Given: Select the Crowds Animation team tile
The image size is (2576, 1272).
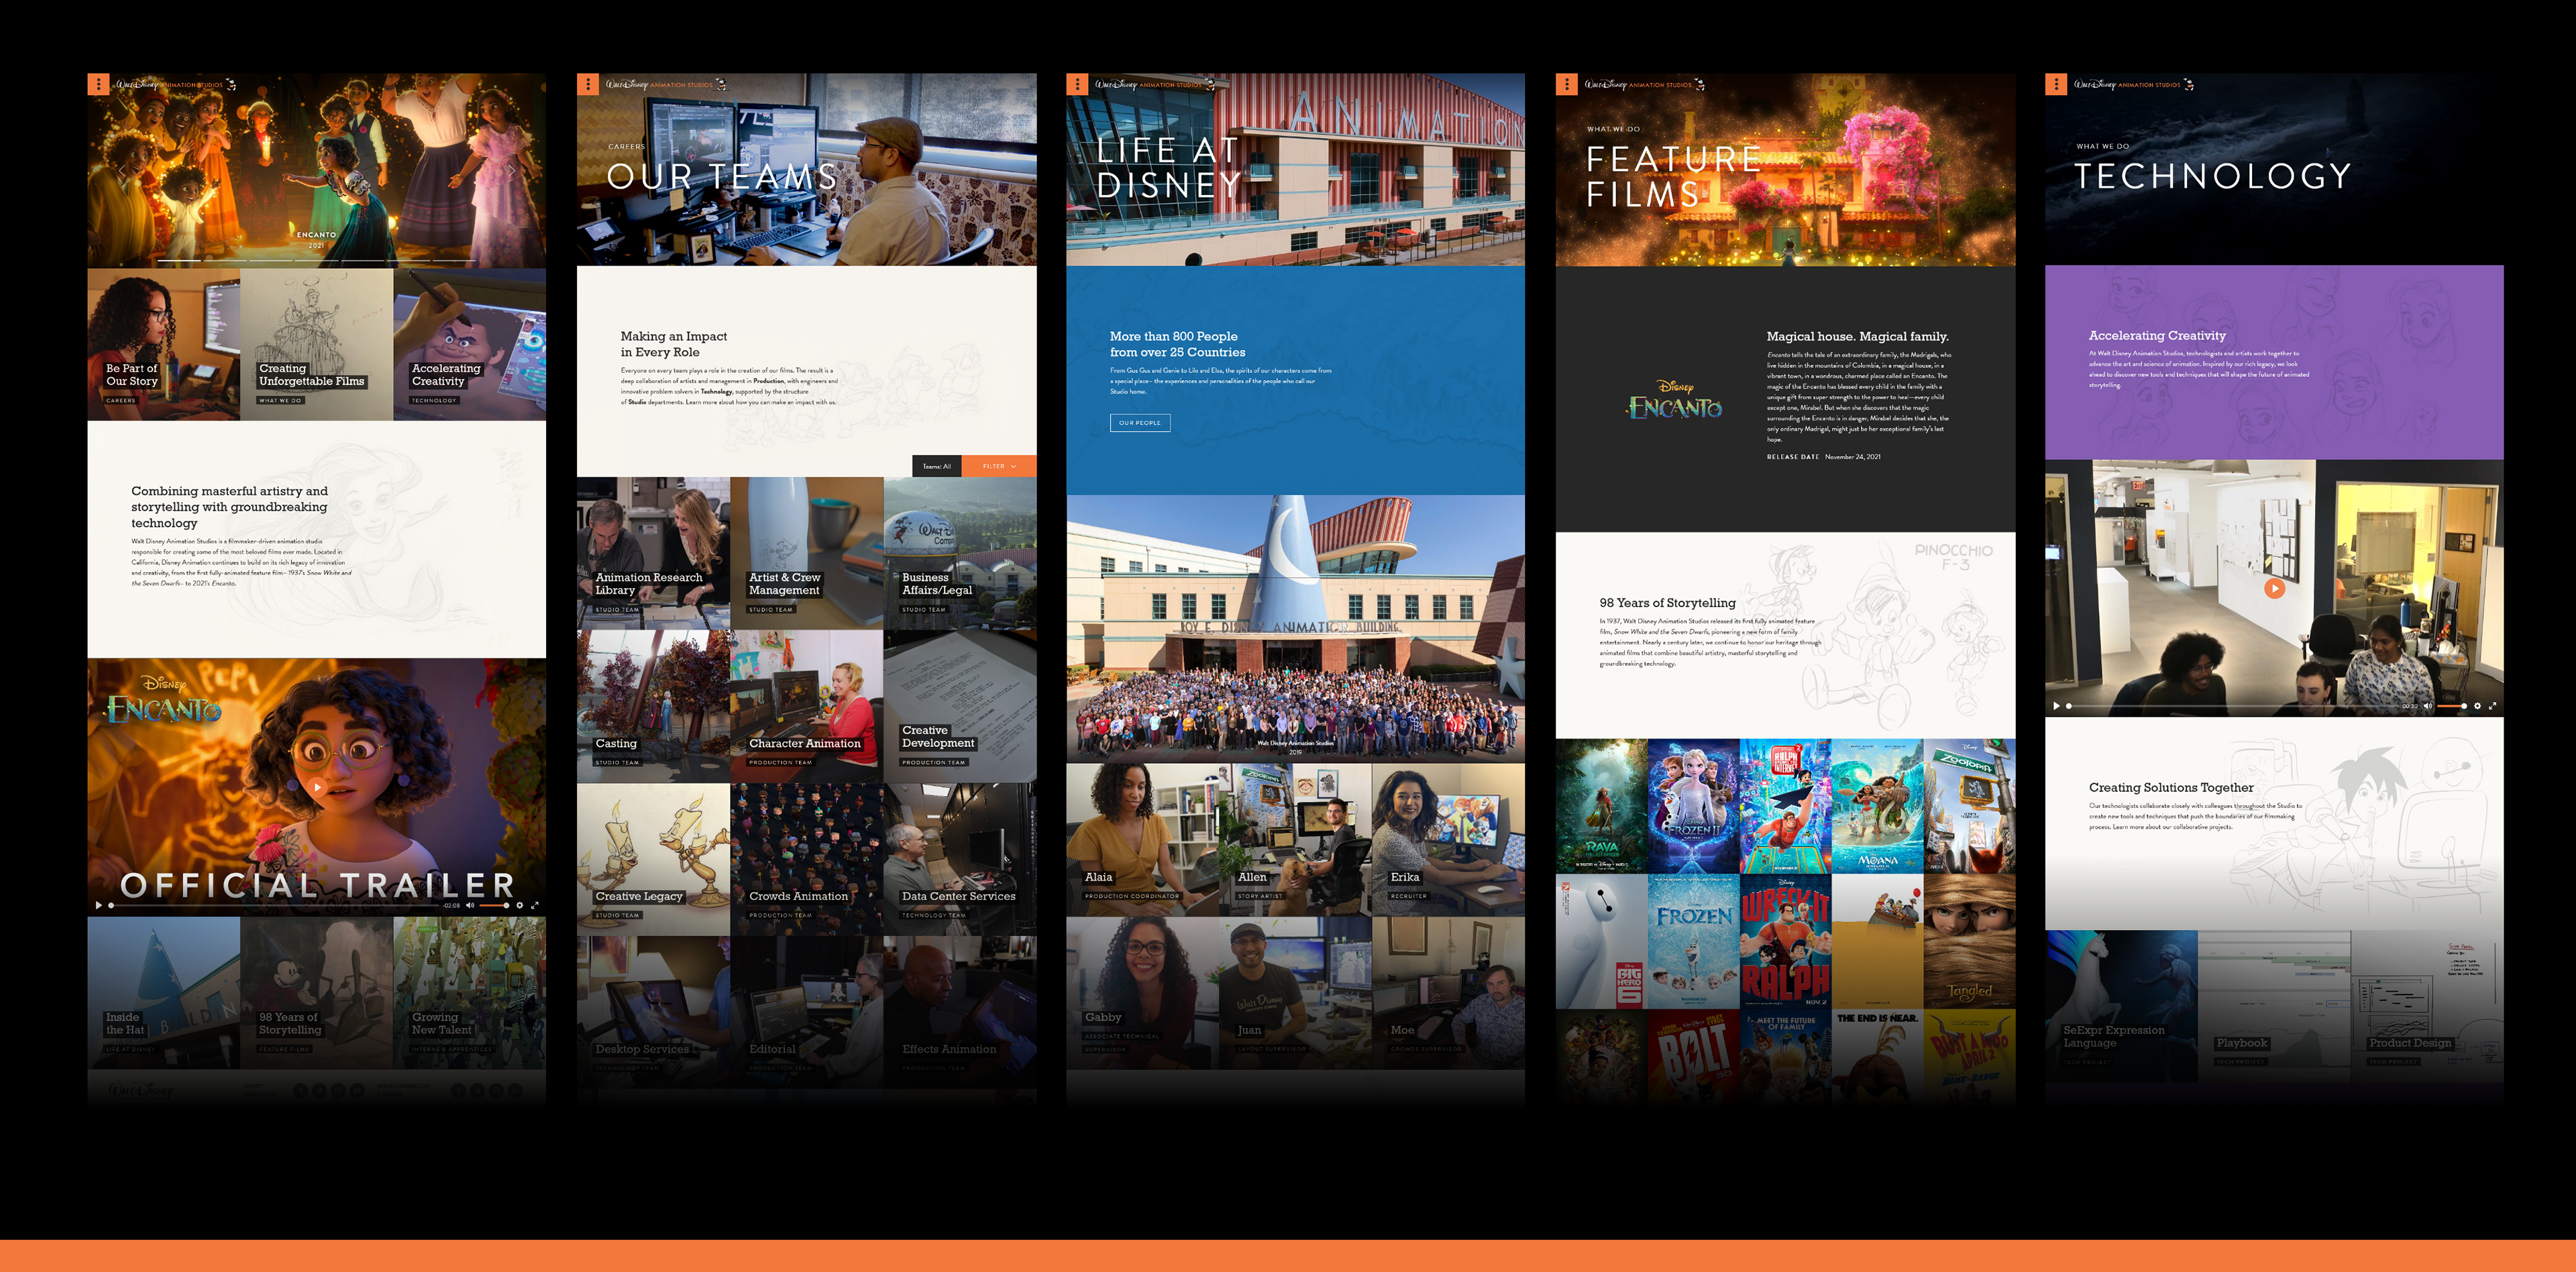Looking at the screenshot, I should pyautogui.click(x=807, y=860).
